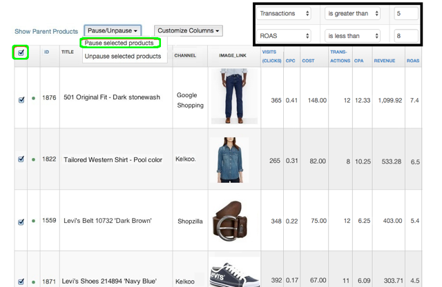This screenshot has height=287, width=442.
Task: Change the 'is greater than' operator dropdown
Action: pos(353,13)
